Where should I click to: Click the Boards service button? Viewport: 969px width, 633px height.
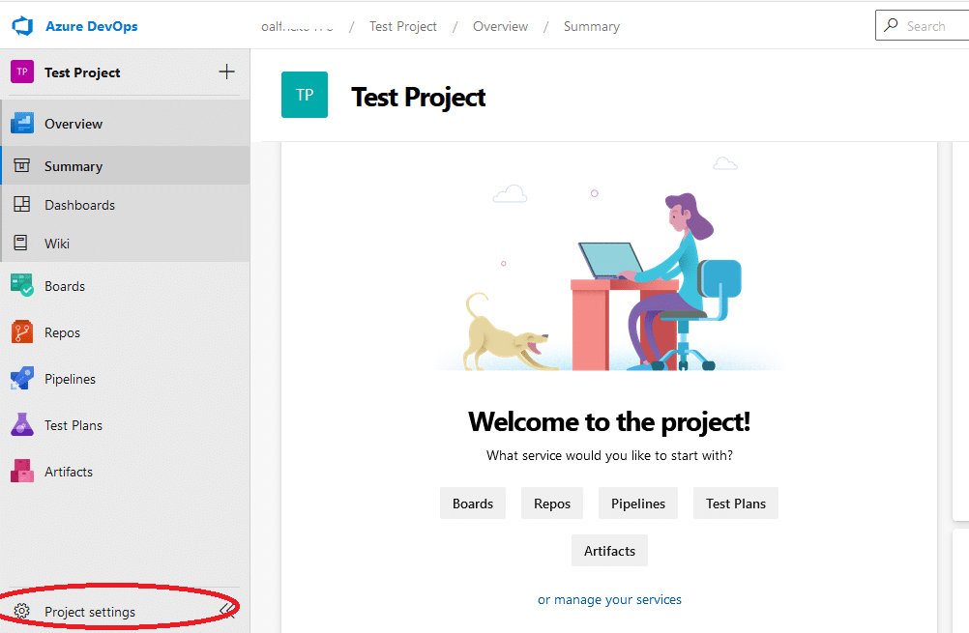click(473, 504)
